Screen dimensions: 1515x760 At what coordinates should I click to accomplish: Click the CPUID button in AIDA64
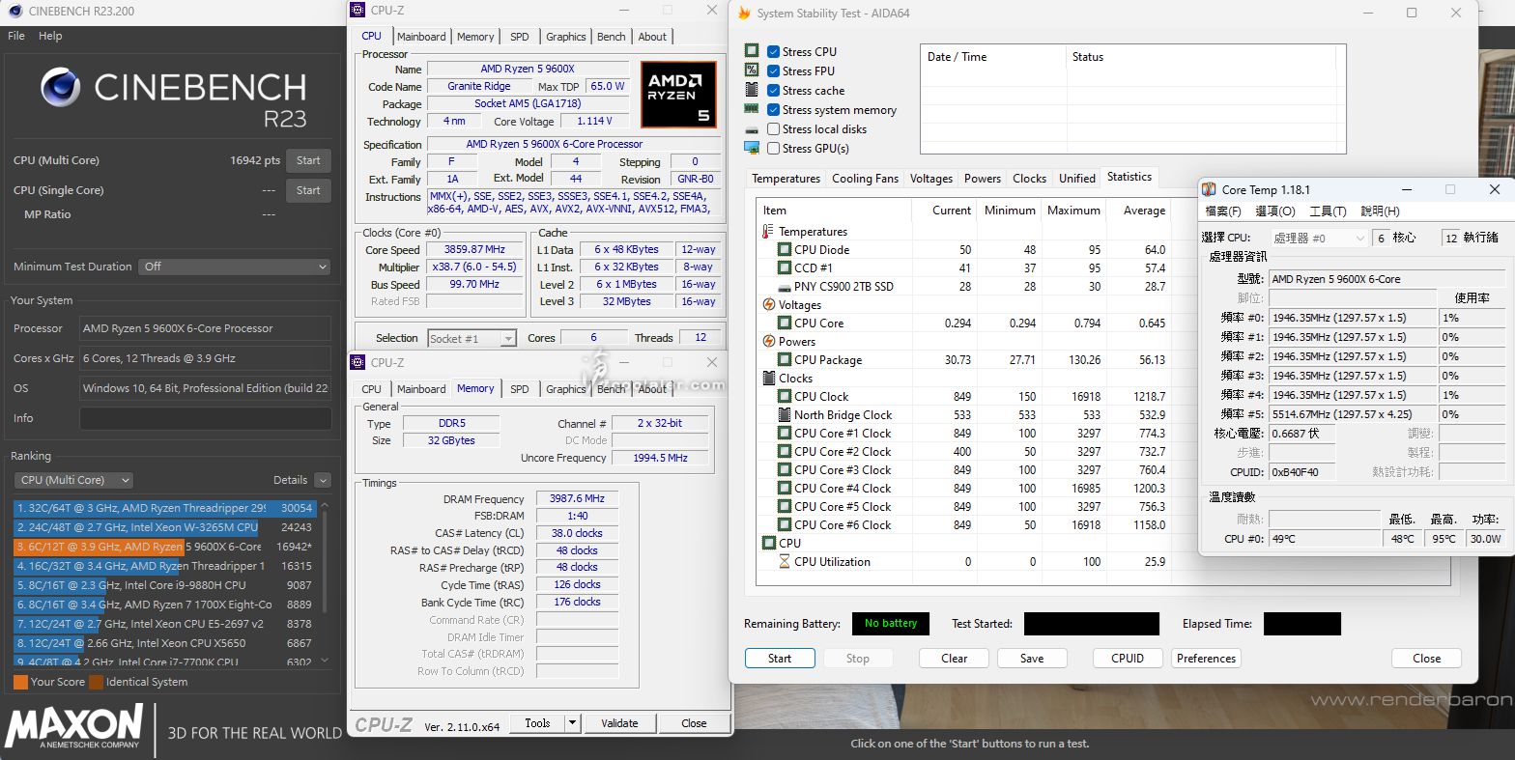pos(1128,659)
